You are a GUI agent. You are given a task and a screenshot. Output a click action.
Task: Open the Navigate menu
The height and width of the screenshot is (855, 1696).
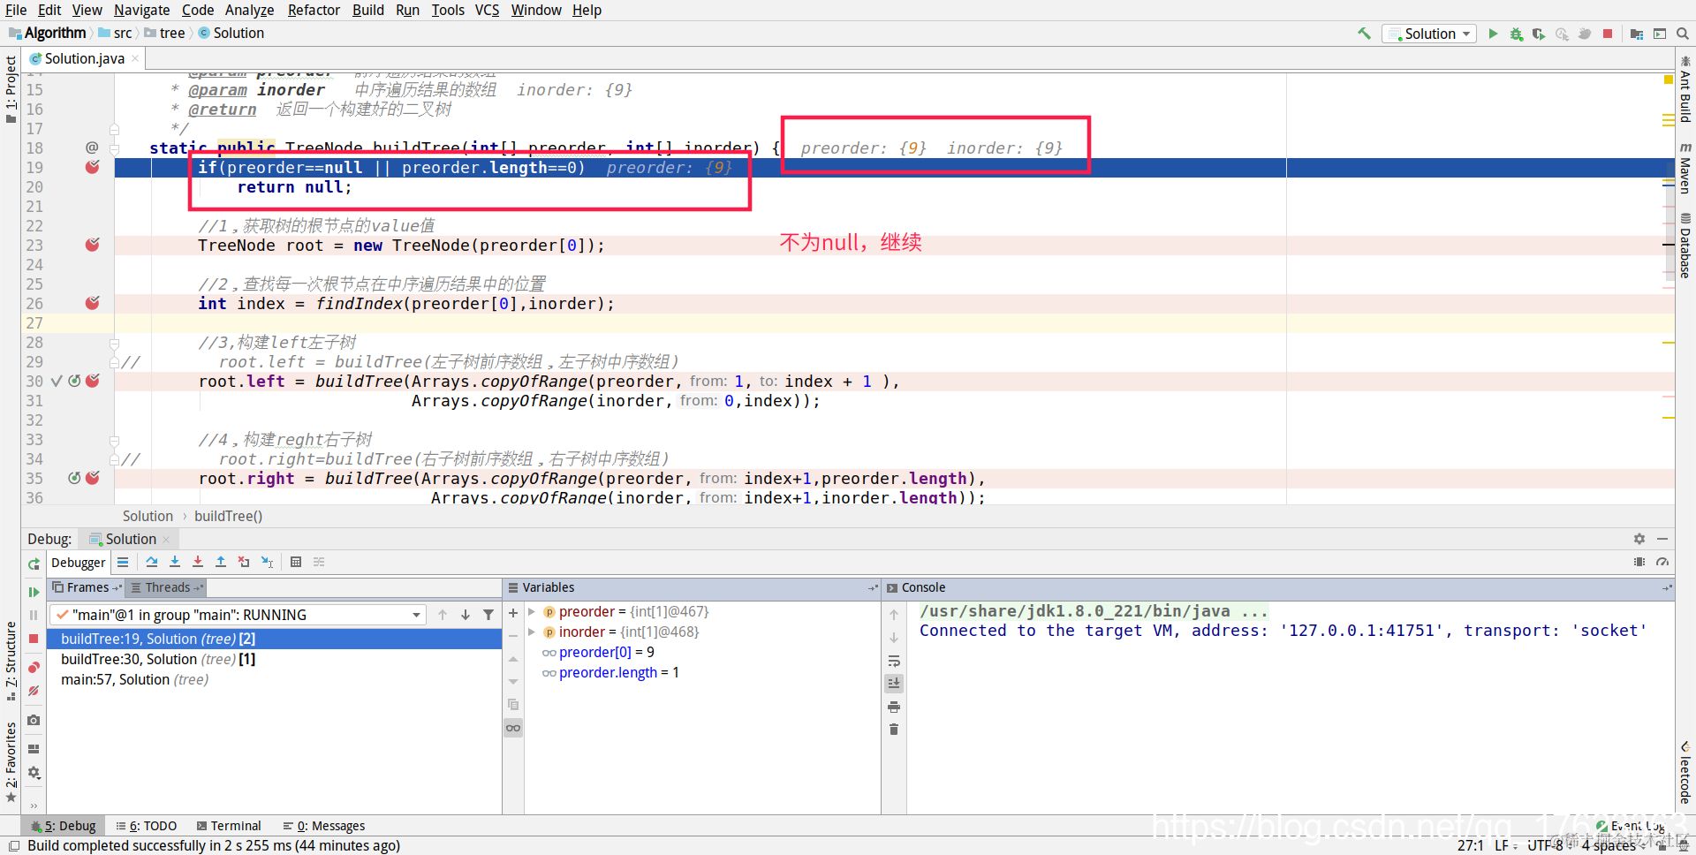point(141,10)
